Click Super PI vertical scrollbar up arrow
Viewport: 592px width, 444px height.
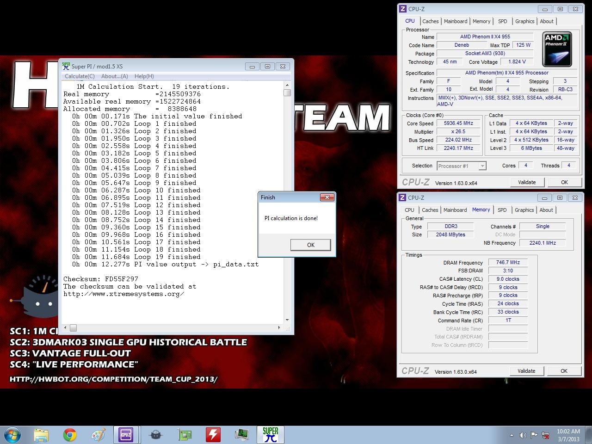click(287, 85)
